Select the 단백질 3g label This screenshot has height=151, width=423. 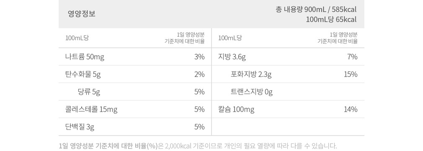[80, 127]
